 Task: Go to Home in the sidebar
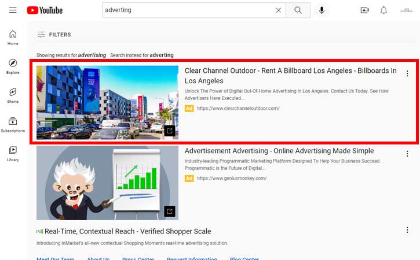click(x=13, y=38)
